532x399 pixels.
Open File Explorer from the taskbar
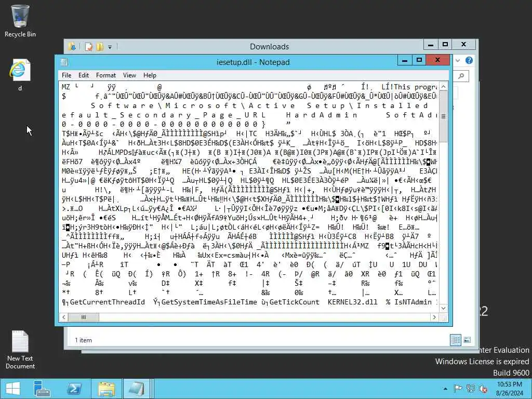[x=106, y=389]
